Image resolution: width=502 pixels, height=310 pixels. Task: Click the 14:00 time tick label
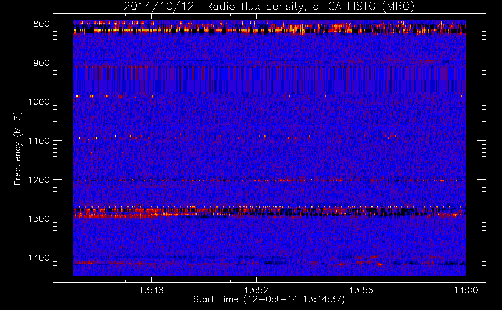(x=466, y=290)
